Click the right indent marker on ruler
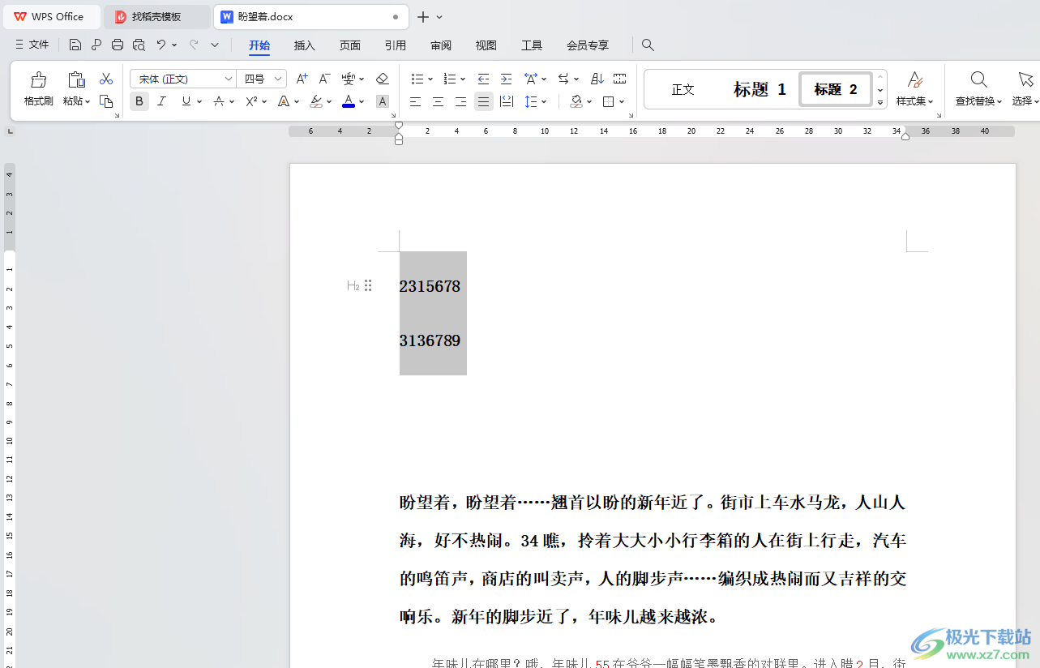The height and width of the screenshot is (668, 1040). 905,135
